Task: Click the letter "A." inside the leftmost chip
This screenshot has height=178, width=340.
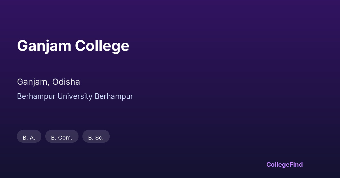Action: 33,138
